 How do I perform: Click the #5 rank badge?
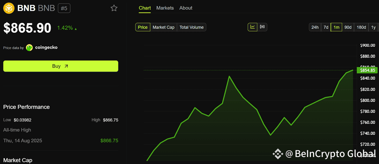64,8
